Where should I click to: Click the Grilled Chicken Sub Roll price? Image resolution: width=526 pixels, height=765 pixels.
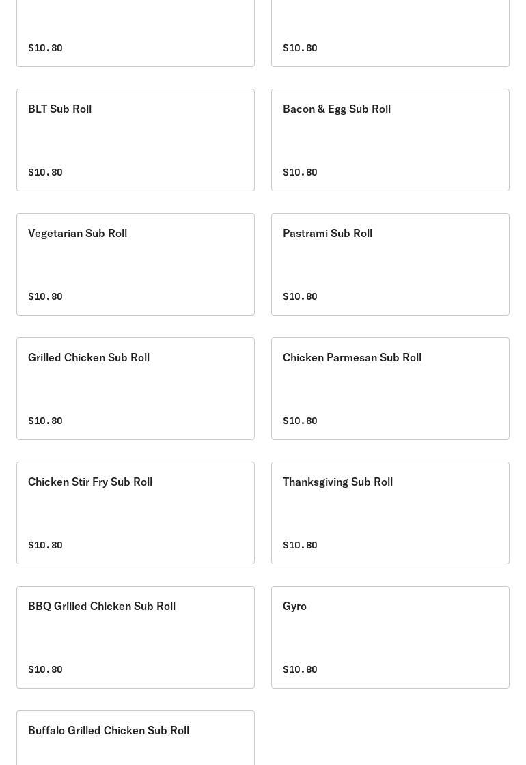[x=45, y=421]
